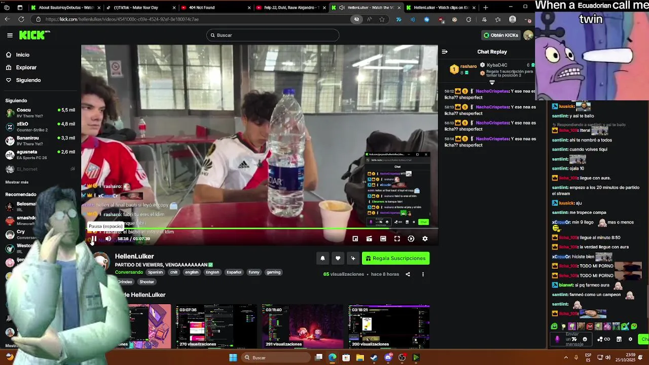Open playback speed control icon
Viewport: 649px width, 365px height.
411,239
